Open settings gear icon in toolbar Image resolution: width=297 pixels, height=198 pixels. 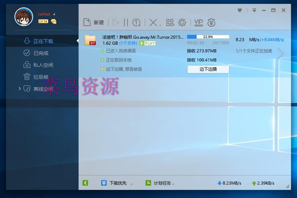tap(182, 23)
